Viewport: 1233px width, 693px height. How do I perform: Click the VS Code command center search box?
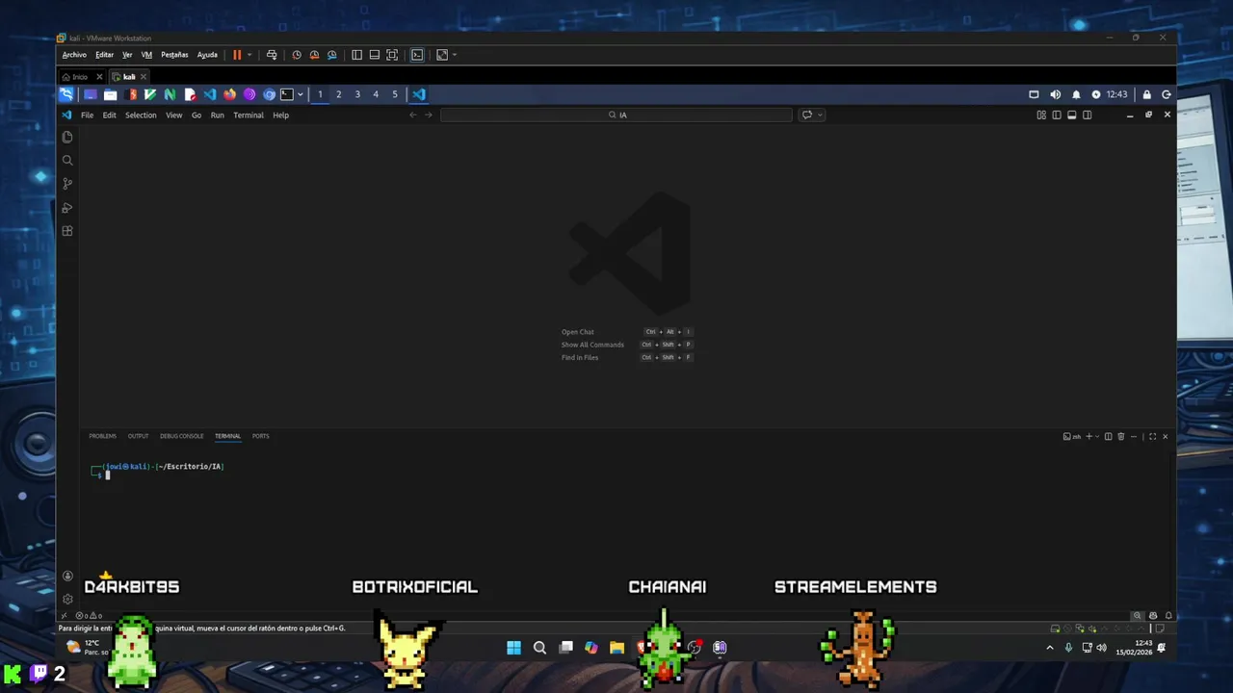tap(616, 115)
